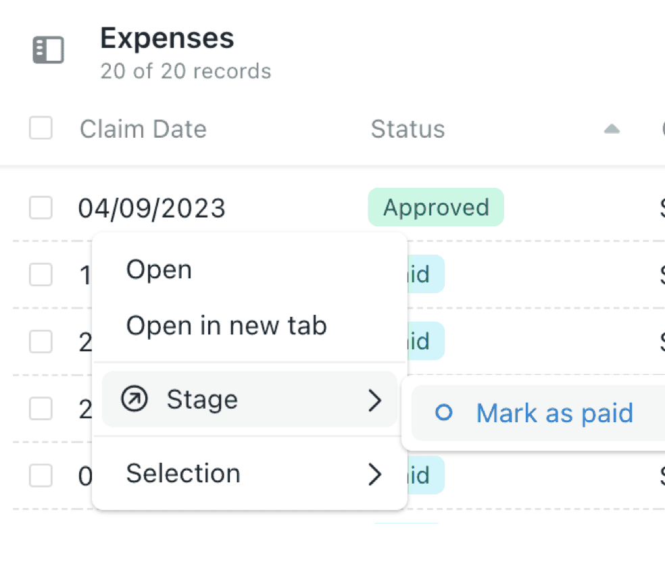Click the Paid badge on the bottom row
This screenshot has width=665, height=562.
coord(426,476)
